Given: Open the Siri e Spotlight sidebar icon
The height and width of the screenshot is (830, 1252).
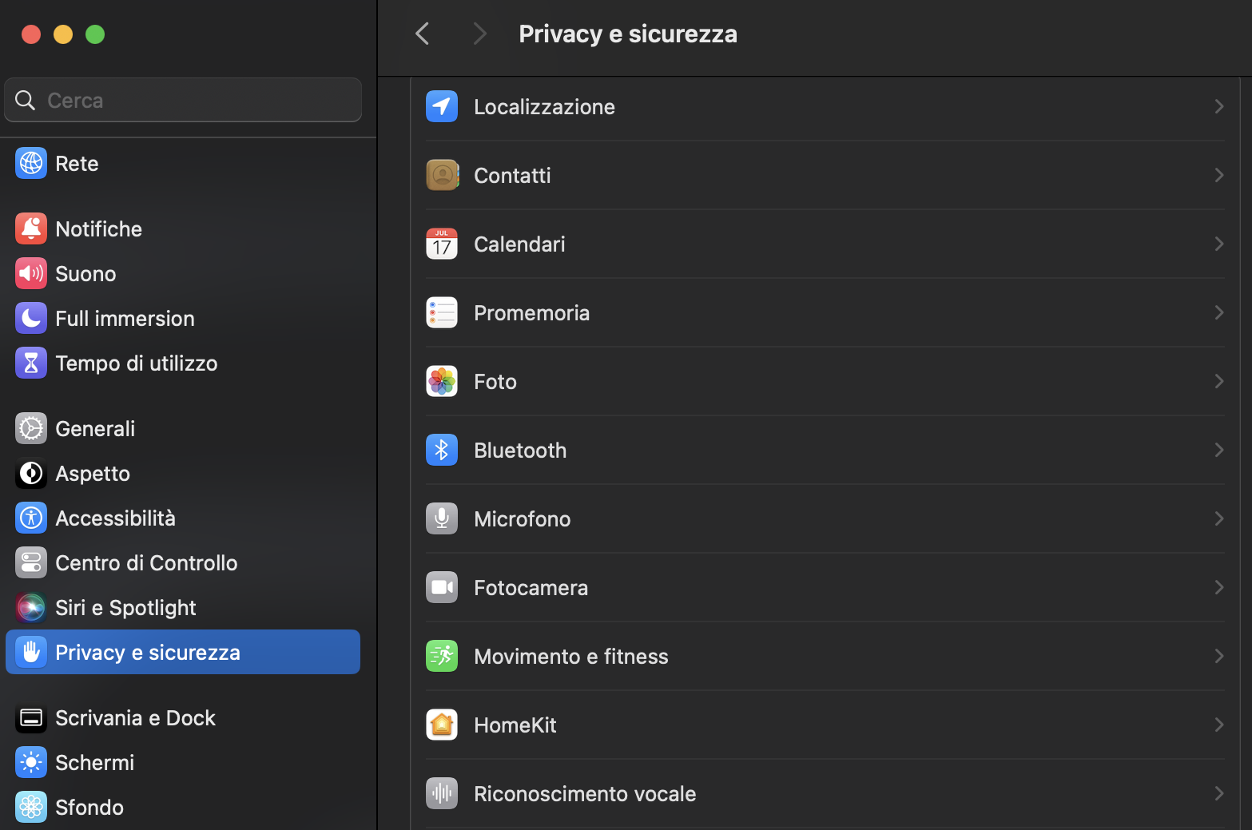Looking at the screenshot, I should tap(30, 607).
